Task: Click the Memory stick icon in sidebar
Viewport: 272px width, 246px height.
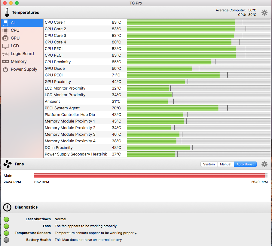Action: tap(5, 62)
